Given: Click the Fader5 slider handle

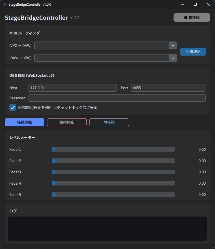Looking at the screenshot, I should (54, 194).
